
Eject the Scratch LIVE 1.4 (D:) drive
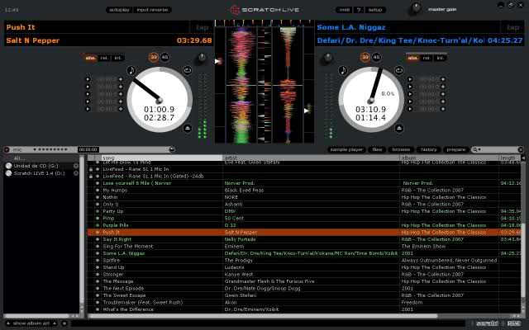click(76, 173)
